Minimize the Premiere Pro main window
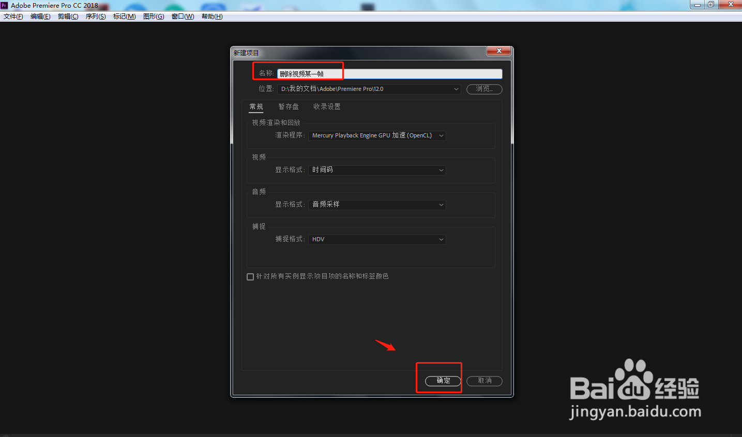This screenshot has height=437, width=742. 698,4
